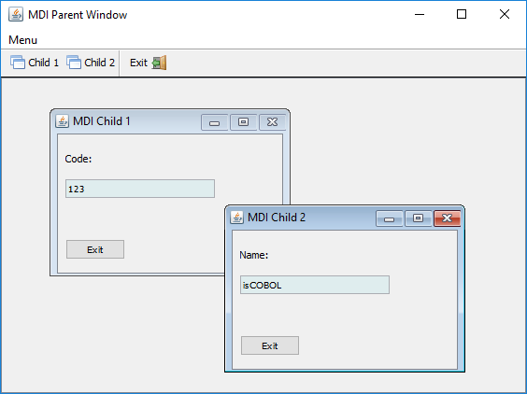The height and width of the screenshot is (394, 527).
Task: Click the Exit button in MDI Child 2
Action: point(270,345)
